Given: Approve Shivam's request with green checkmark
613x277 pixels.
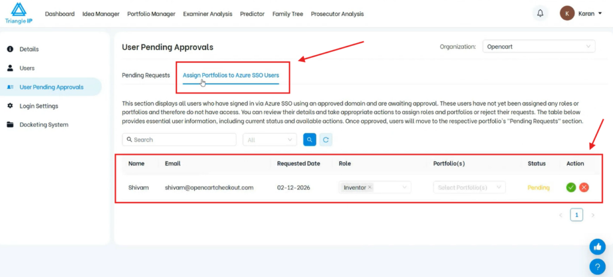Looking at the screenshot, I should pyautogui.click(x=571, y=187).
